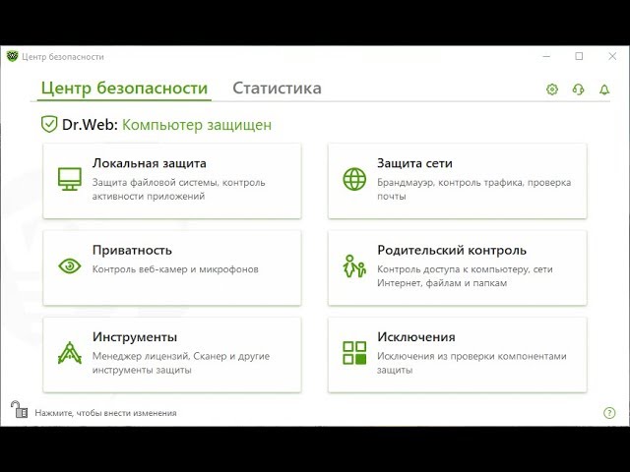This screenshot has height=472, width=630.
Task: Click the text Нажмите, чтобы внести изменения
Action: click(x=105, y=413)
